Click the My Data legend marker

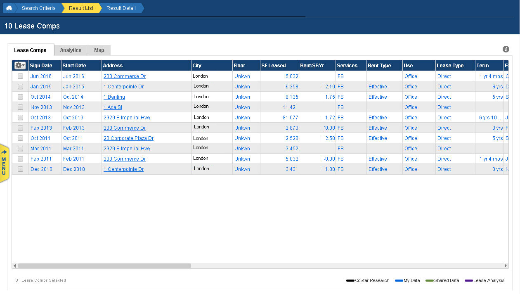[x=399, y=280]
